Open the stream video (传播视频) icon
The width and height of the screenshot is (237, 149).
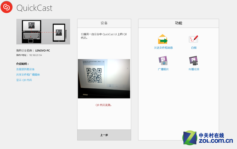pyautogui.click(x=194, y=61)
